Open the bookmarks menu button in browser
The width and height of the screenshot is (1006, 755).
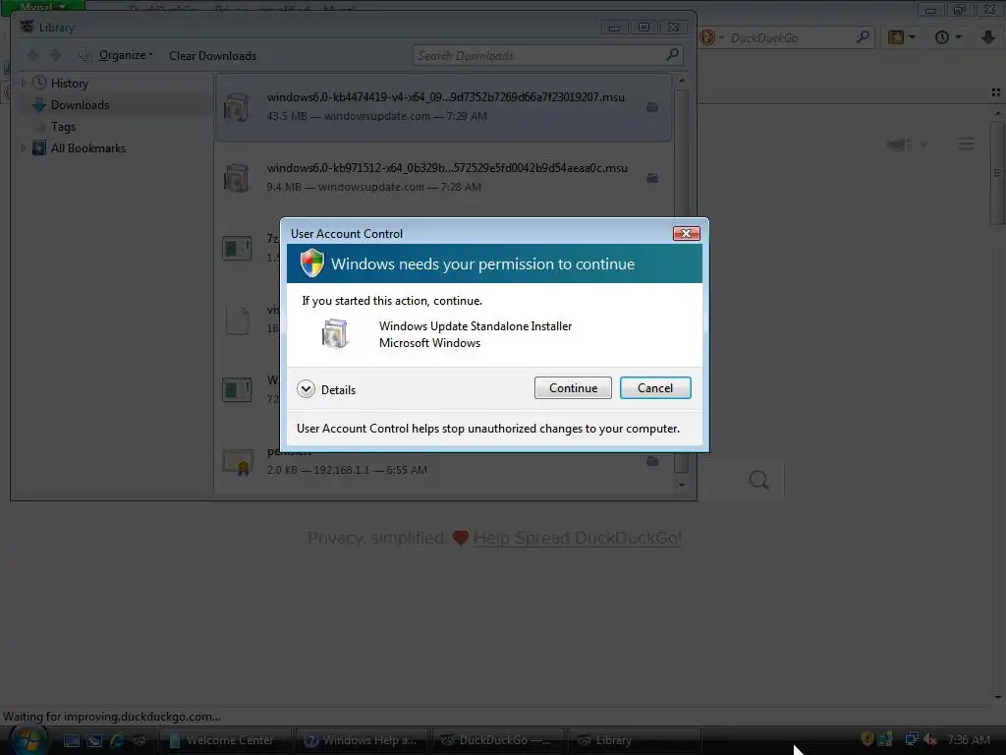click(x=901, y=37)
